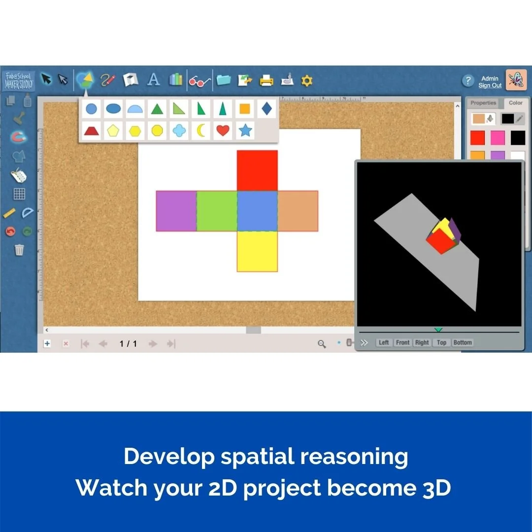
Task: Collapse 3D preview with double chevron
Action: pos(364,343)
